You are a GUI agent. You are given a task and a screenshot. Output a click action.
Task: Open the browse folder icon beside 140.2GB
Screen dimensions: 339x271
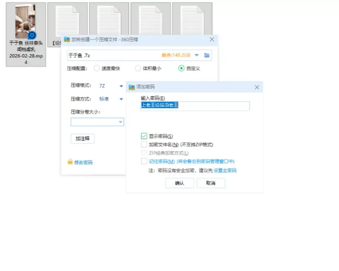point(207,55)
